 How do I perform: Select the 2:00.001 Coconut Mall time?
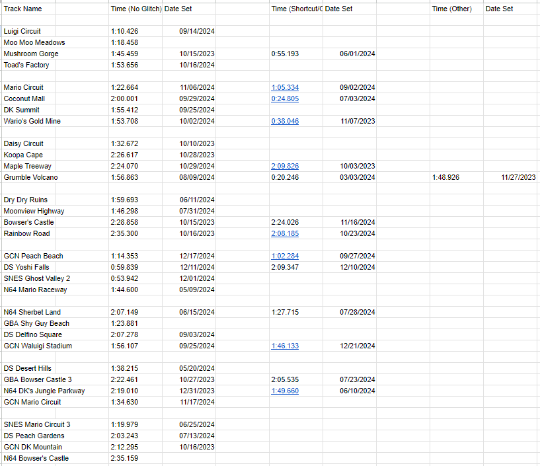pyautogui.click(x=135, y=99)
